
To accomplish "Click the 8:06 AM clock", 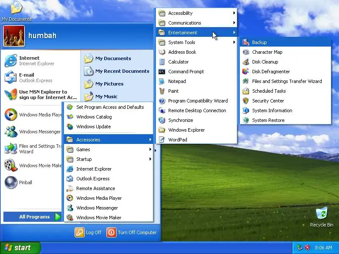I will [323, 248].
